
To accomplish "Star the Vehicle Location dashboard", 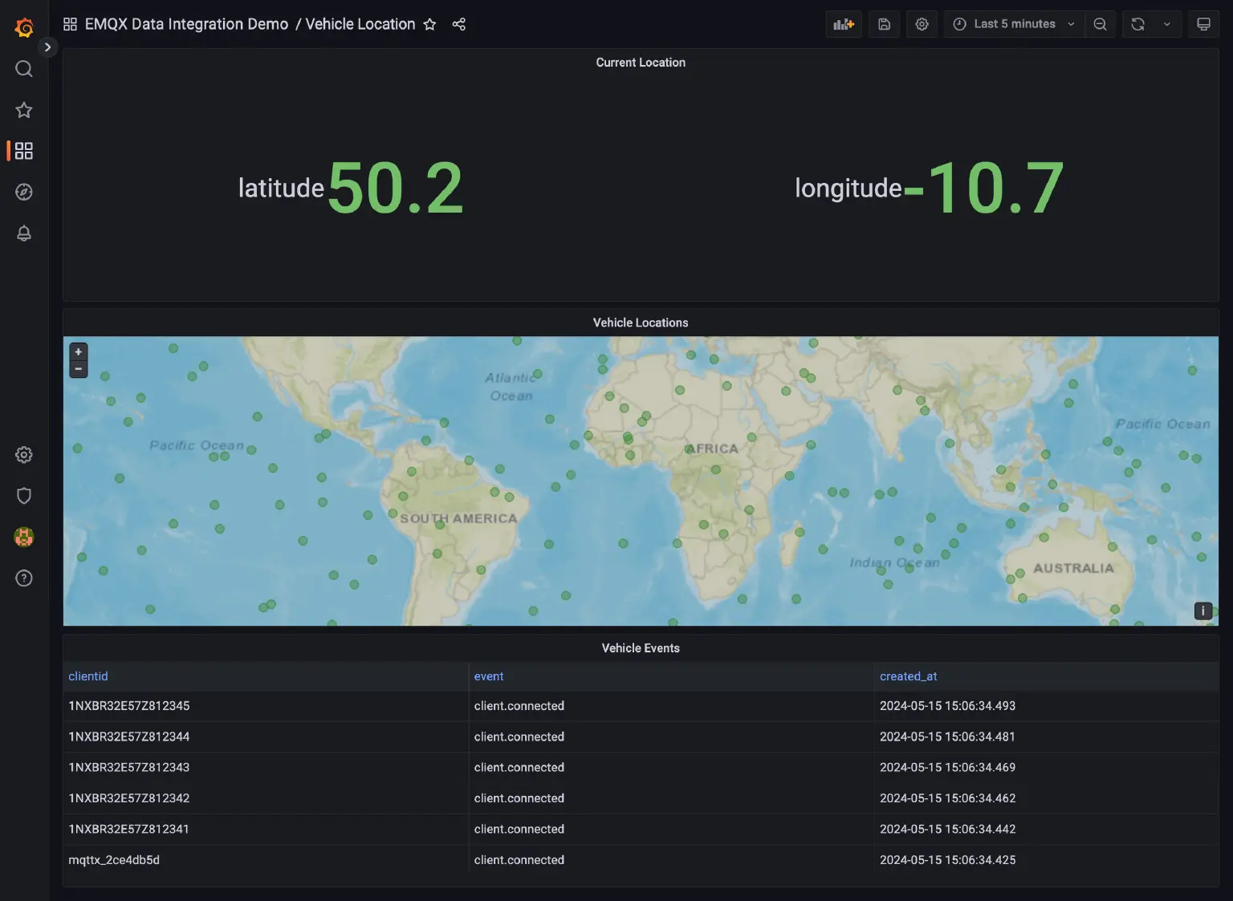I will point(430,24).
